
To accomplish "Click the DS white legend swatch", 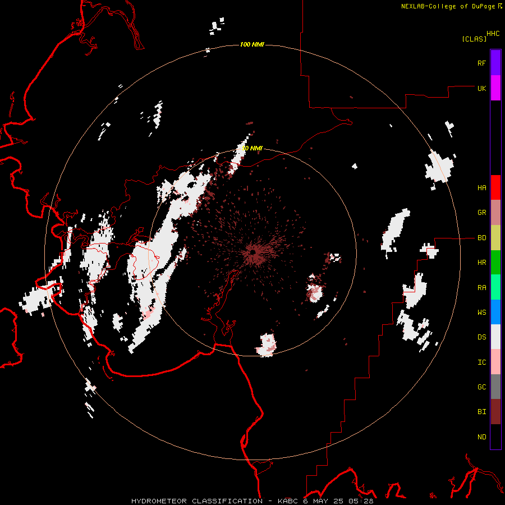I will click(x=495, y=337).
